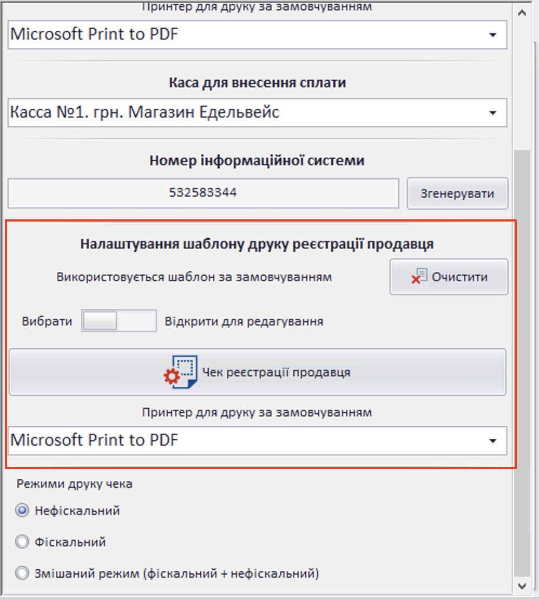Expand the printer dropdown arrow below Чек реєстрації продавця

492,441
